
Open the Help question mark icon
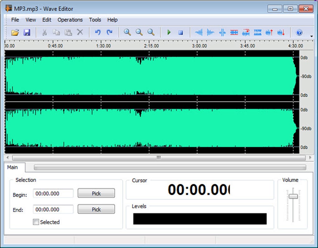click(x=299, y=32)
